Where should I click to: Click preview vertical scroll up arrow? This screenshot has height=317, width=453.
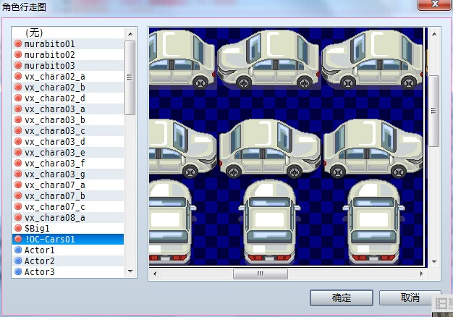pos(434,34)
